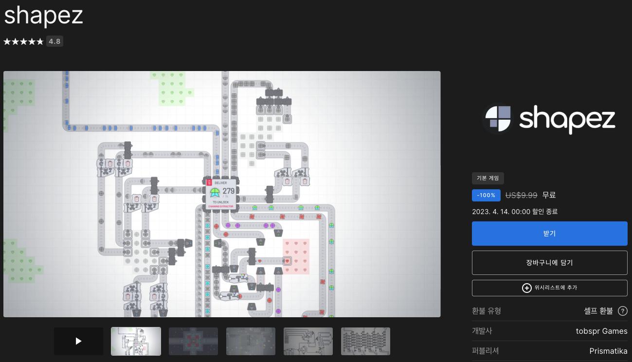The image size is (632, 362).
Task: Click the 무료 price label
Action: pyautogui.click(x=549, y=195)
